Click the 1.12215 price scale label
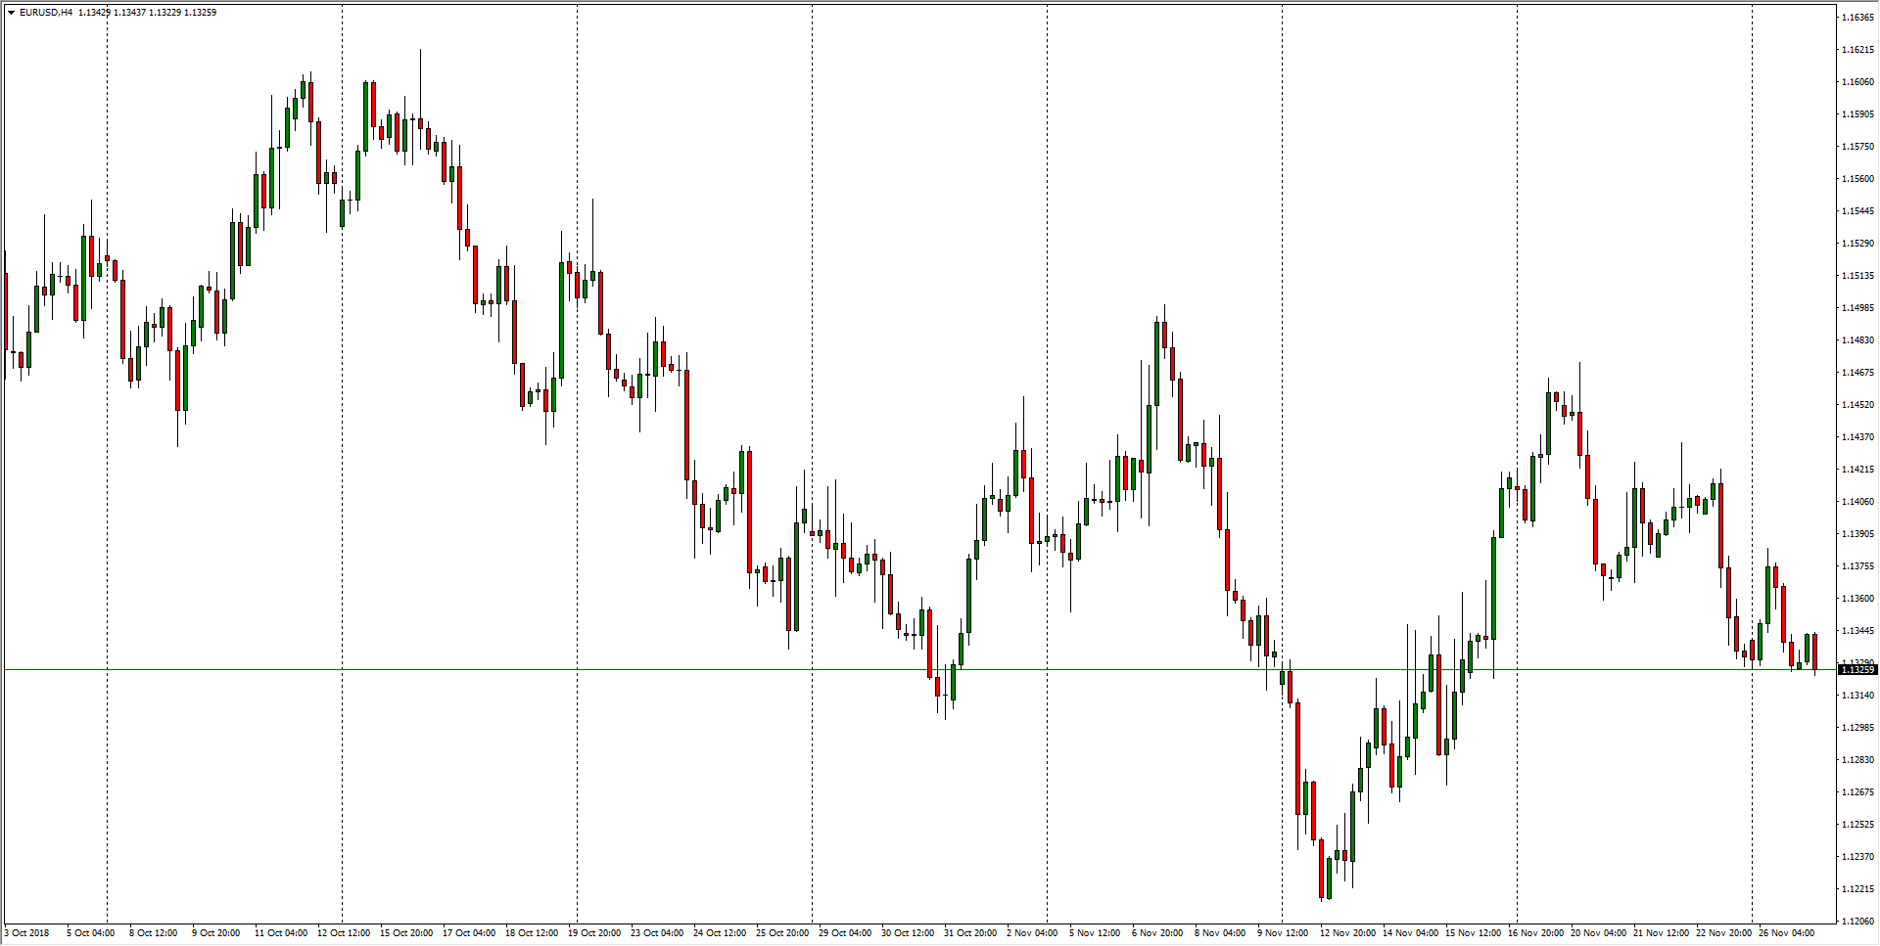 pos(1857,889)
